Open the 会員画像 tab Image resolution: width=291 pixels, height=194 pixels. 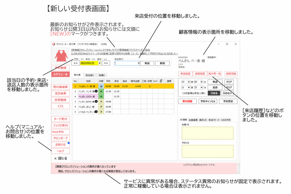point(193,120)
